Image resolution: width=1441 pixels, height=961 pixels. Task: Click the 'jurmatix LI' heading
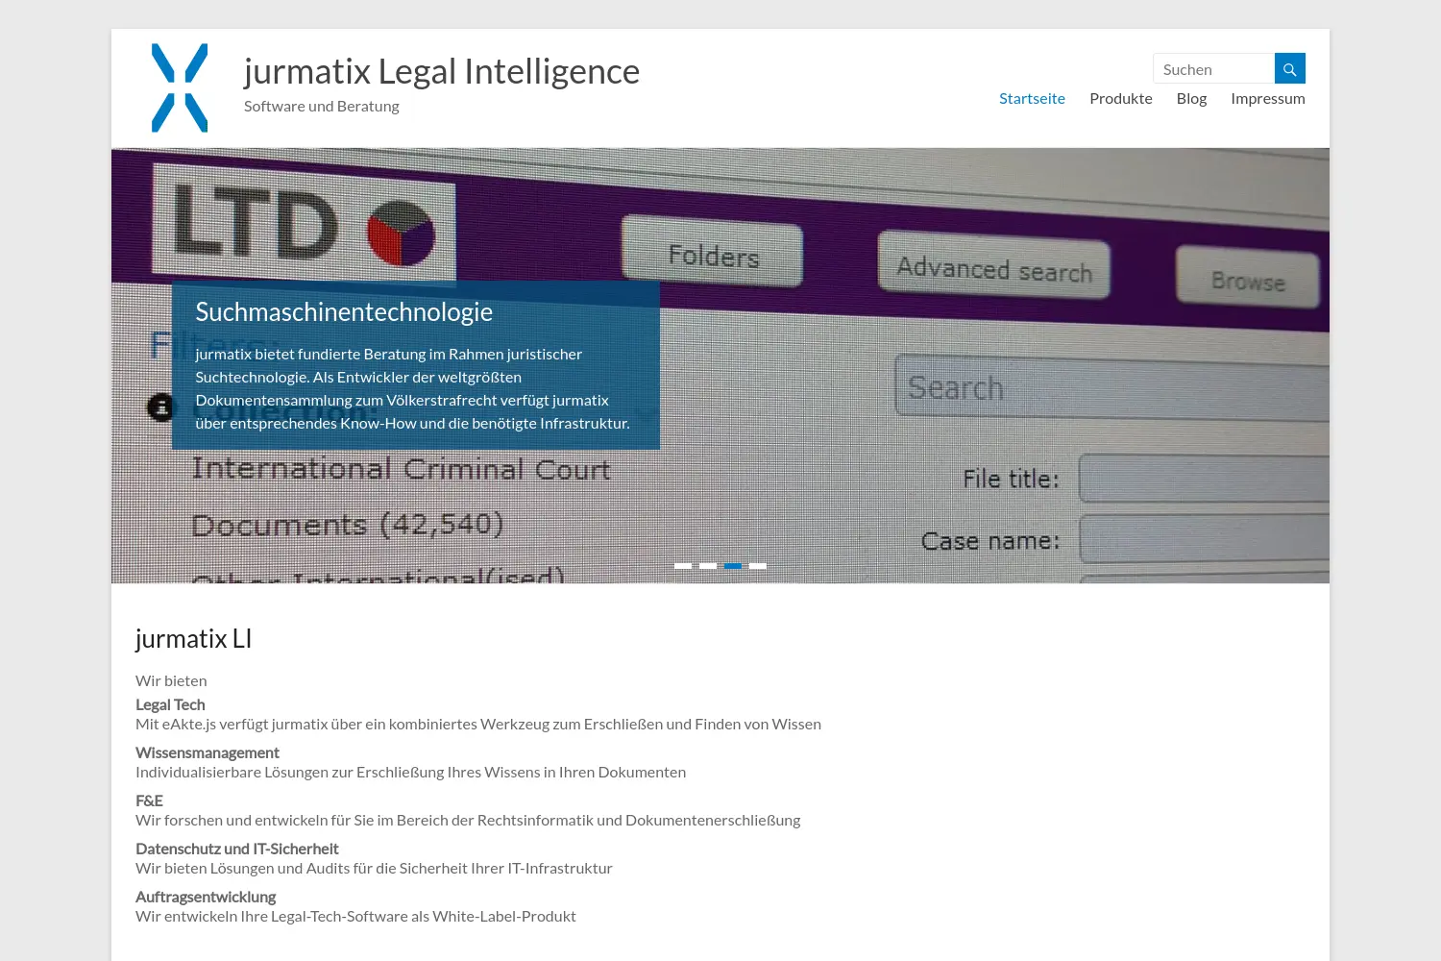pos(193,639)
